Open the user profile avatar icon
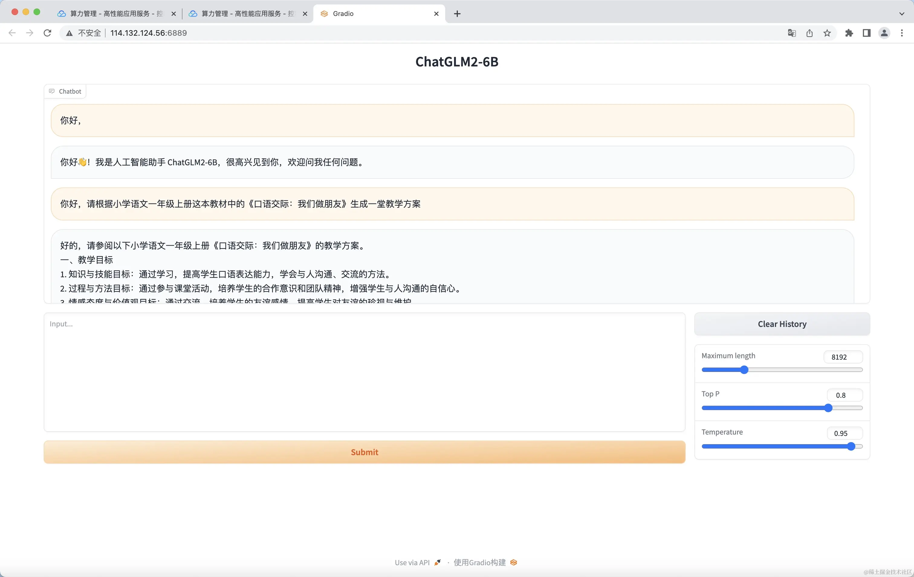 (x=884, y=33)
